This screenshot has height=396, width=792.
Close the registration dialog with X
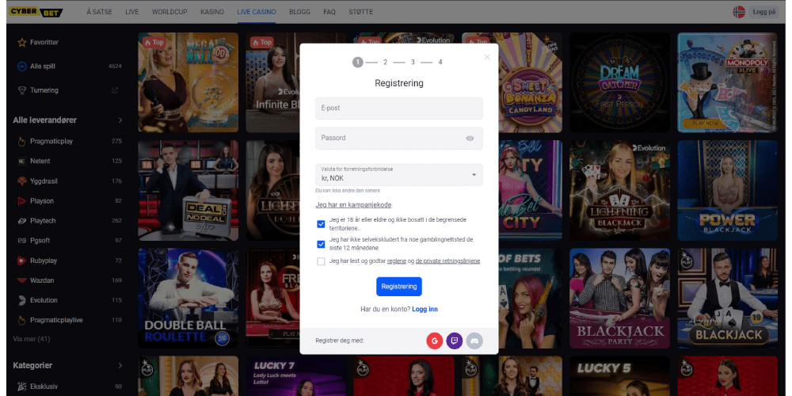pyautogui.click(x=487, y=56)
